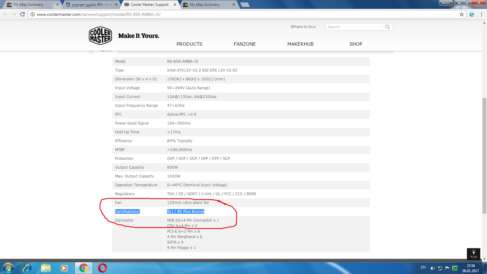This screenshot has width=487, height=274.
Task: Open the FANZONE menu
Action: pyautogui.click(x=245, y=44)
